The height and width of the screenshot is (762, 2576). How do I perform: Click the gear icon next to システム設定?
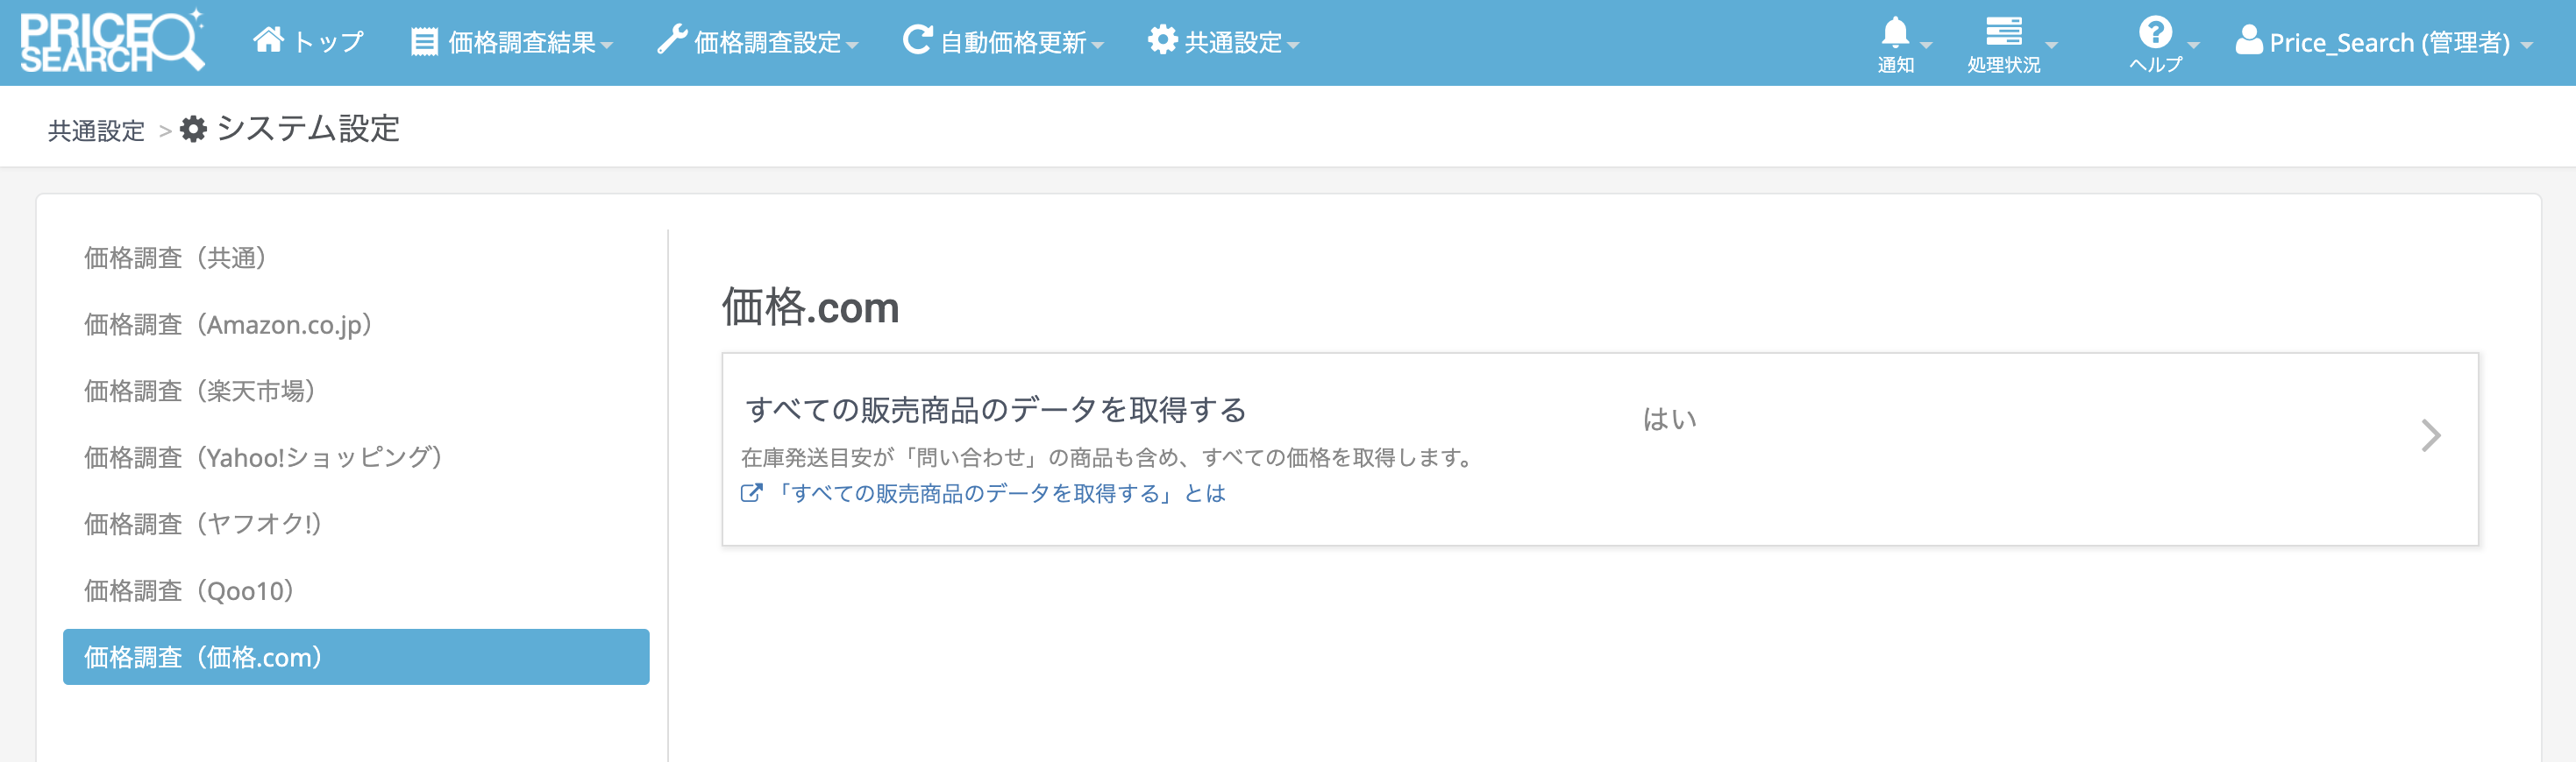click(193, 130)
